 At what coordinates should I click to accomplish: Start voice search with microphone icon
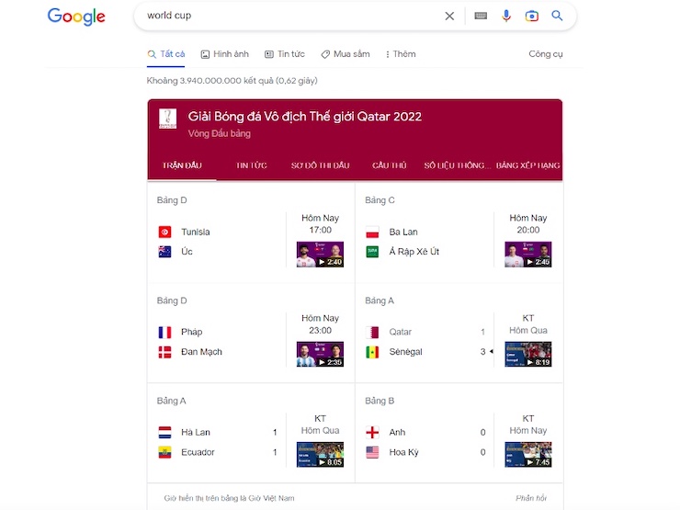[505, 16]
